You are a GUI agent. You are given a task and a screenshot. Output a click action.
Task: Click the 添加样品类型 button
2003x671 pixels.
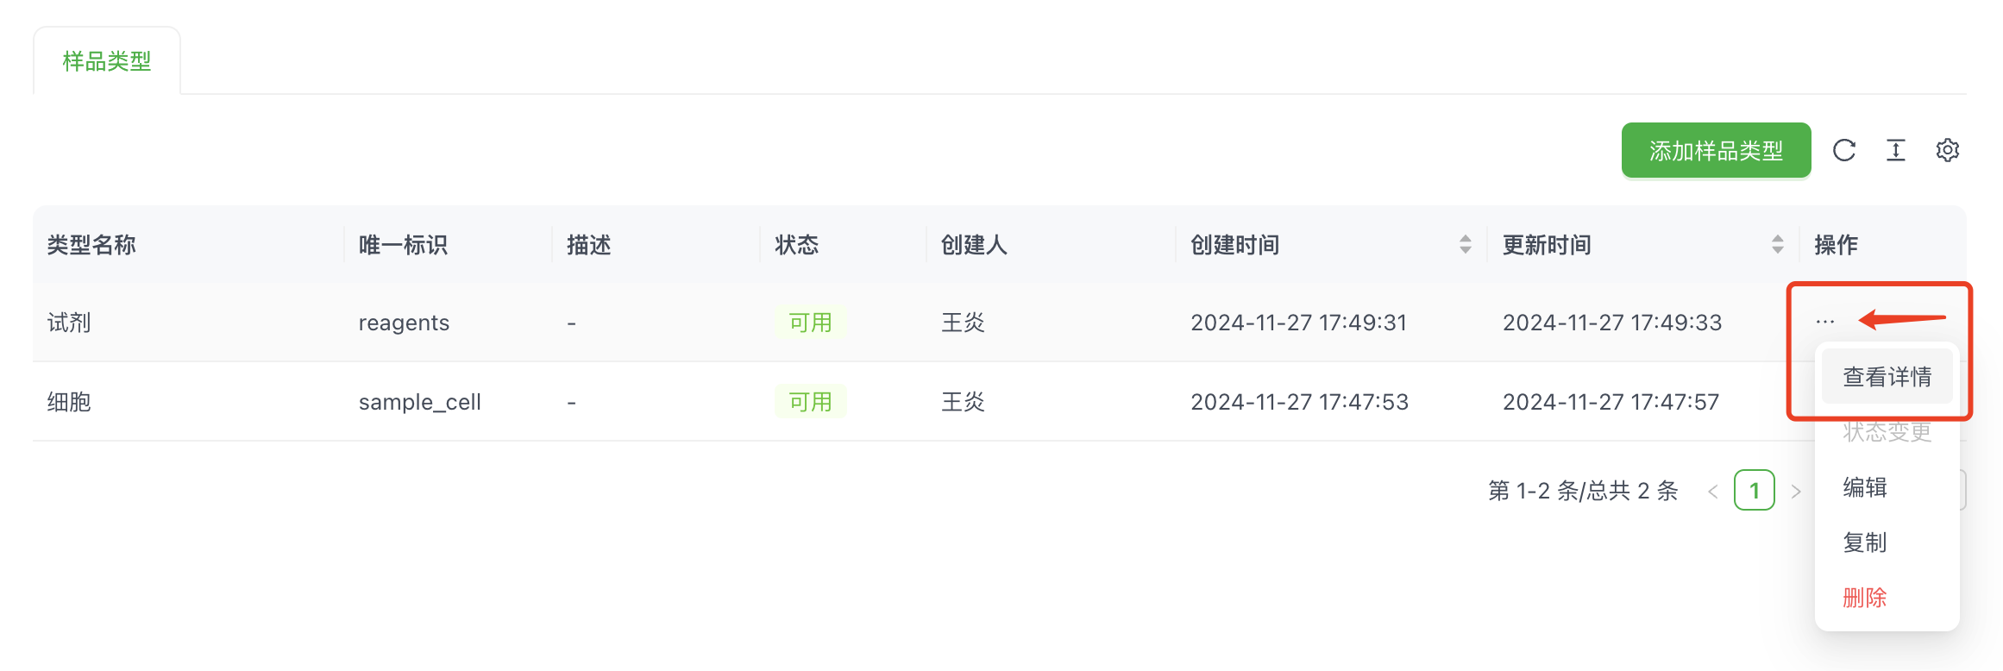click(x=1716, y=151)
